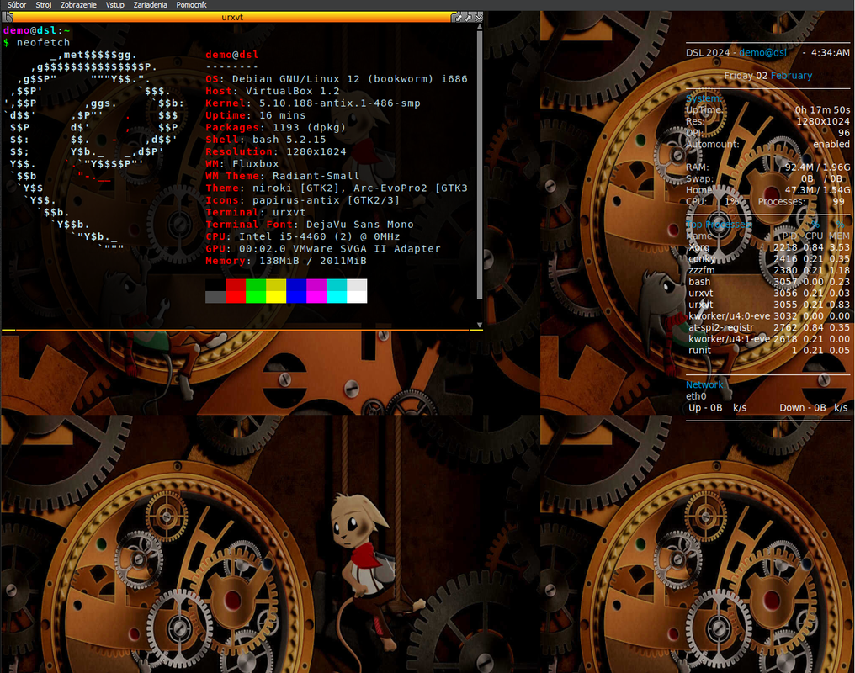Viewport: 855px width, 673px height.
Task: Click the 'Processes: 99' entry
Action: point(801,202)
